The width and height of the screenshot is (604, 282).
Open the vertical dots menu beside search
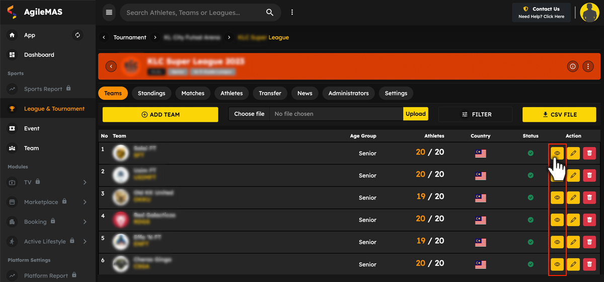click(292, 13)
